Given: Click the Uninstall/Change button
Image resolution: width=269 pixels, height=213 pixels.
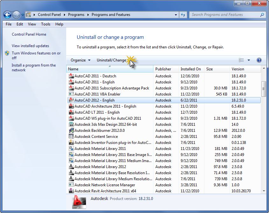Looking at the screenshot, I should tap(111, 60).
